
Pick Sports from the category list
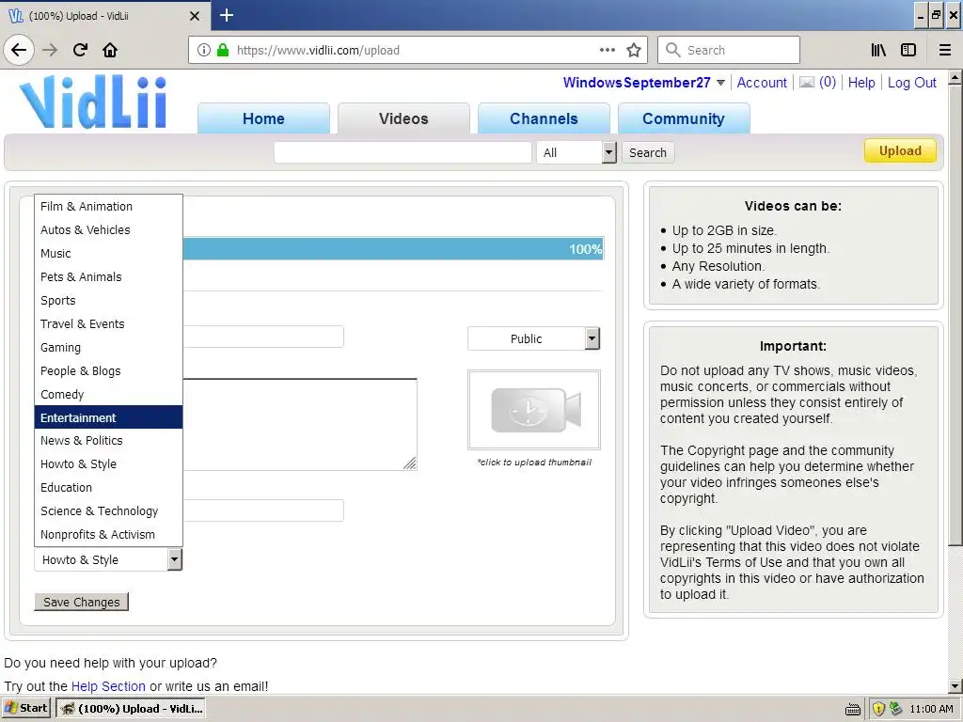coord(108,300)
